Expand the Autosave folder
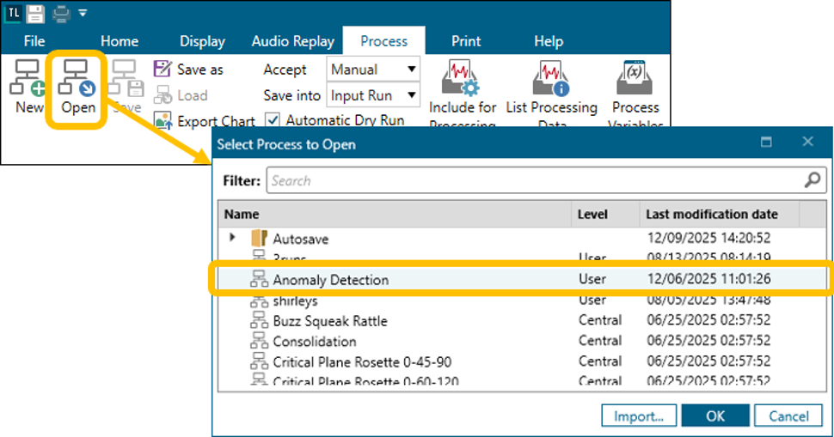Viewport: 834px width, 437px height. point(232,238)
